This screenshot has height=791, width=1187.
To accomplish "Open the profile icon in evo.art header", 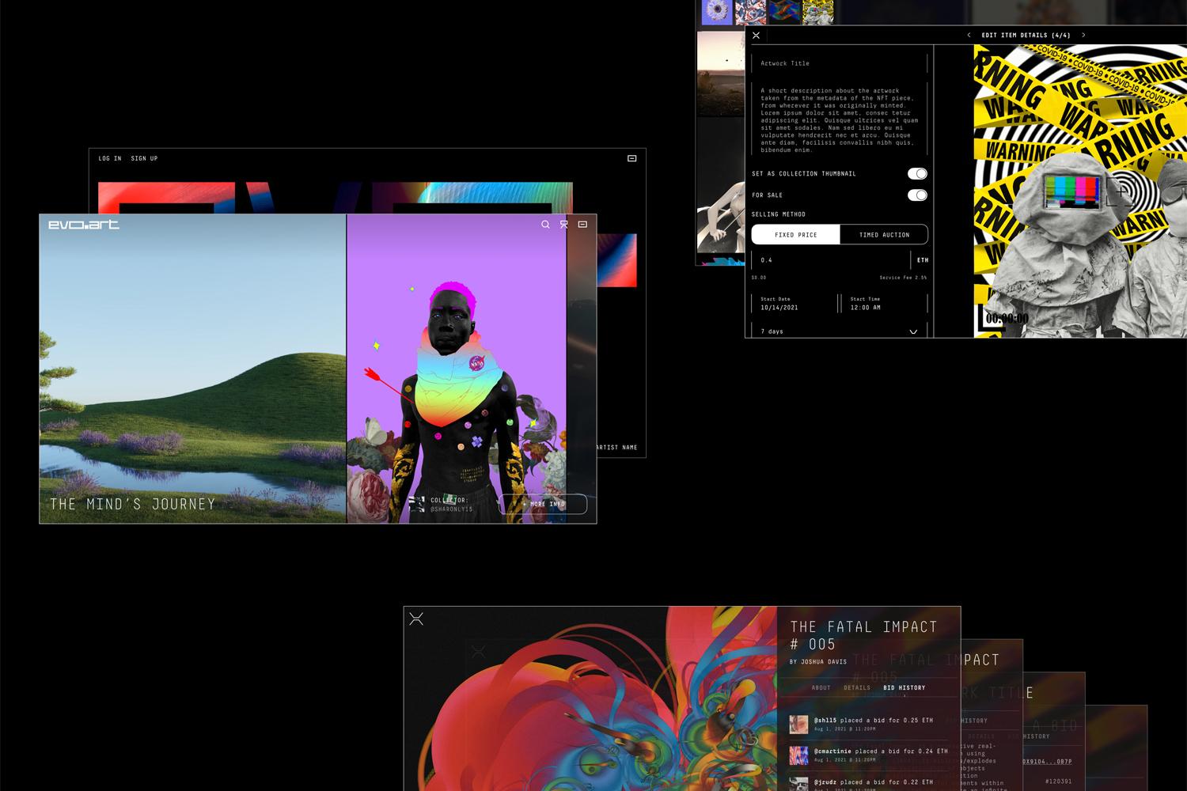I will (x=564, y=225).
